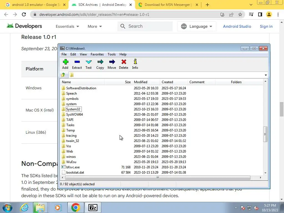Sort file list by Name column
This screenshot has height=213, width=284.
click(x=82, y=82)
